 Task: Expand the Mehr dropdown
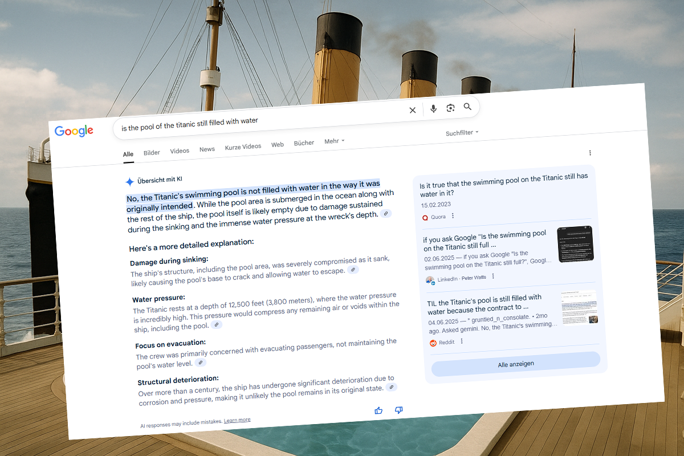(335, 141)
